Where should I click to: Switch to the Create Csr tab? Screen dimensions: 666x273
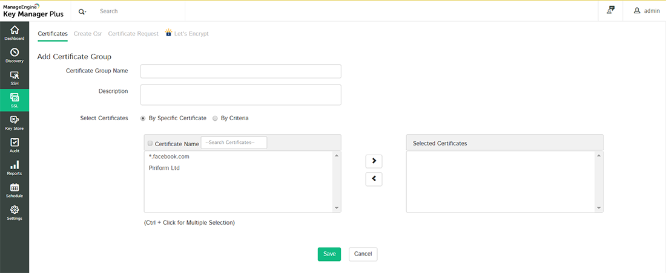[88, 34]
